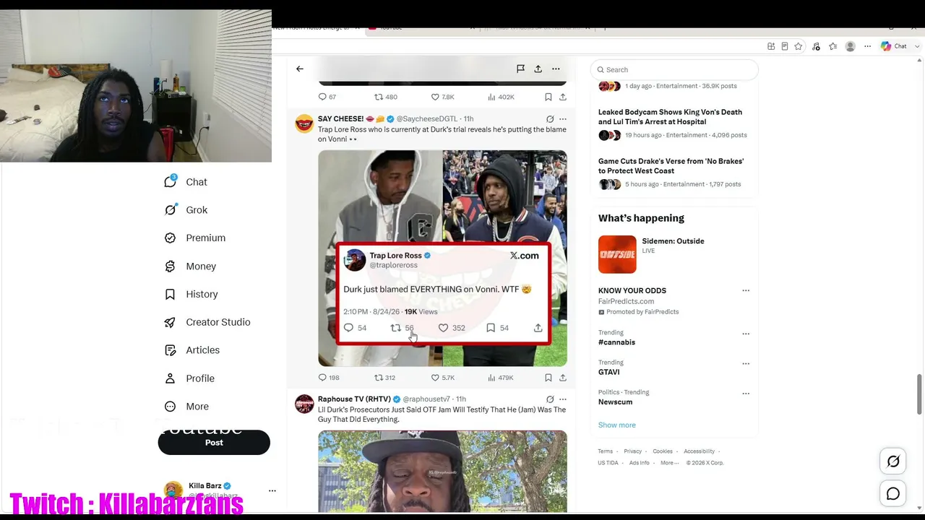Click the page vertical scrollbar thumb
This screenshot has height=520, width=925.
[920, 393]
